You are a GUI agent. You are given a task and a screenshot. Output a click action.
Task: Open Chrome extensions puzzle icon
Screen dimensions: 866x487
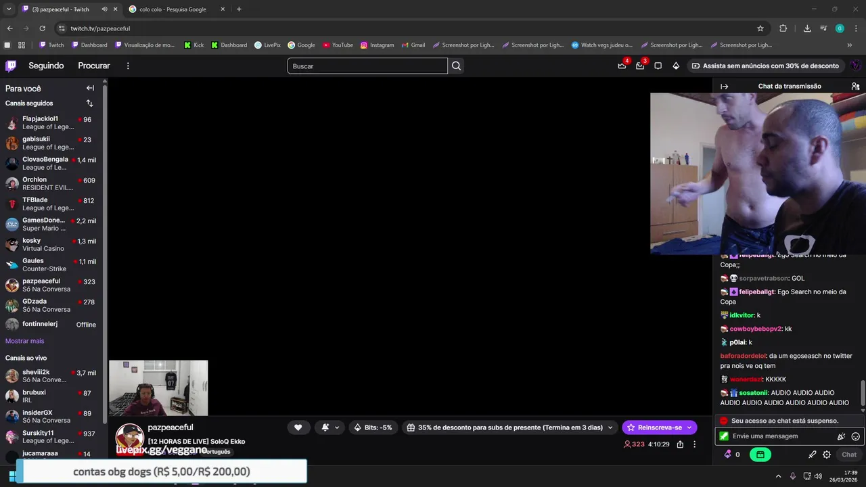pyautogui.click(x=783, y=28)
